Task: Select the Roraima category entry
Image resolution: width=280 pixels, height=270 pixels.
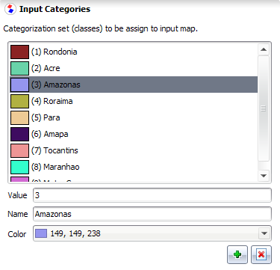Action: click(134, 101)
